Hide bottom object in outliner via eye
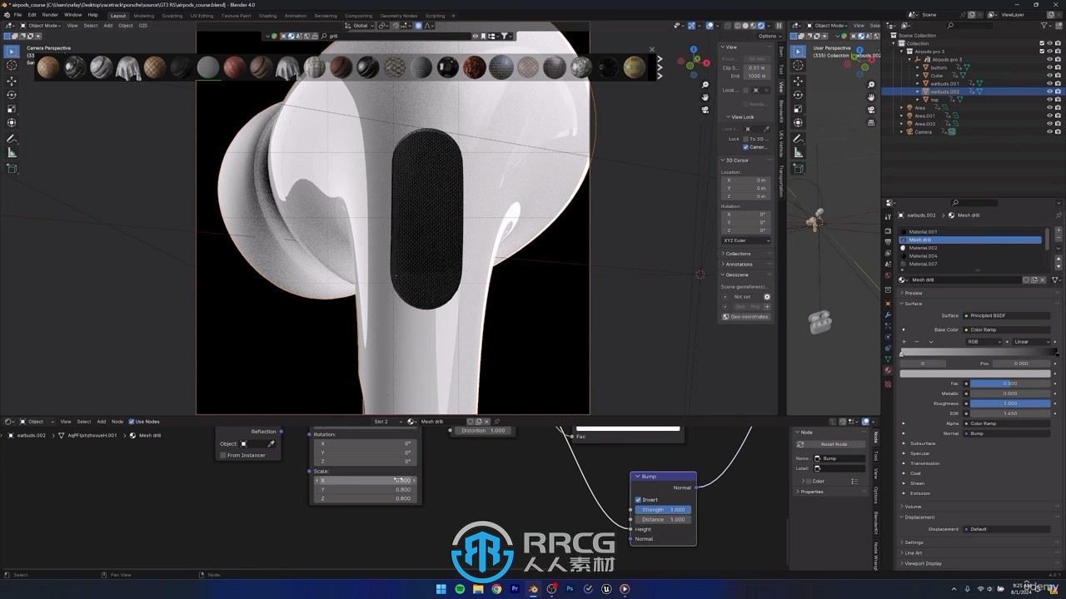This screenshot has width=1066, height=599. point(1049,67)
